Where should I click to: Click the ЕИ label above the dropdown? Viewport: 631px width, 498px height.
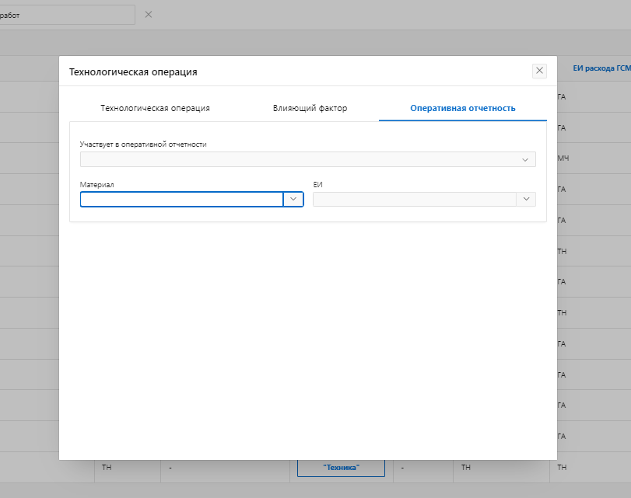[x=317, y=185]
